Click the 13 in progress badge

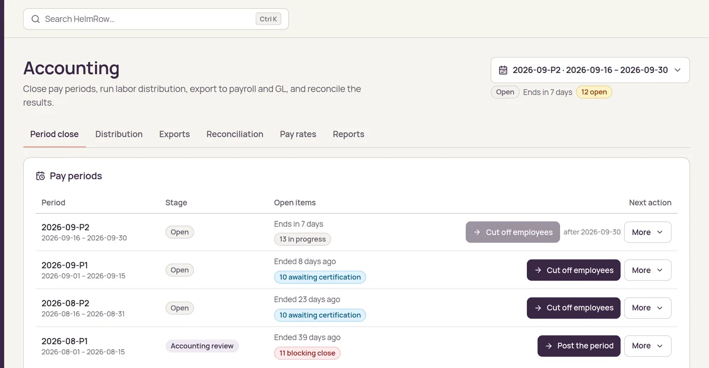point(303,239)
